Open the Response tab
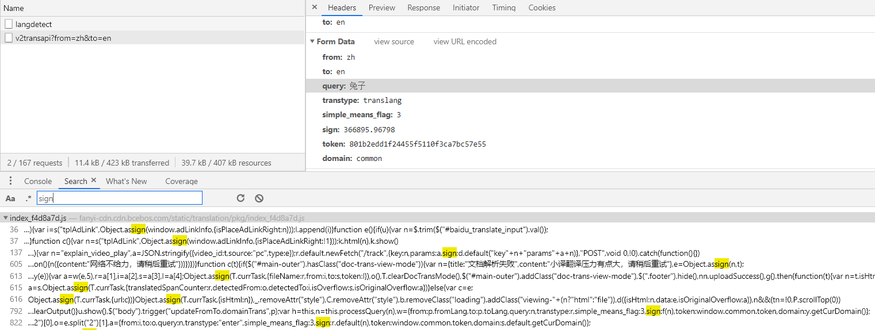 tap(423, 7)
